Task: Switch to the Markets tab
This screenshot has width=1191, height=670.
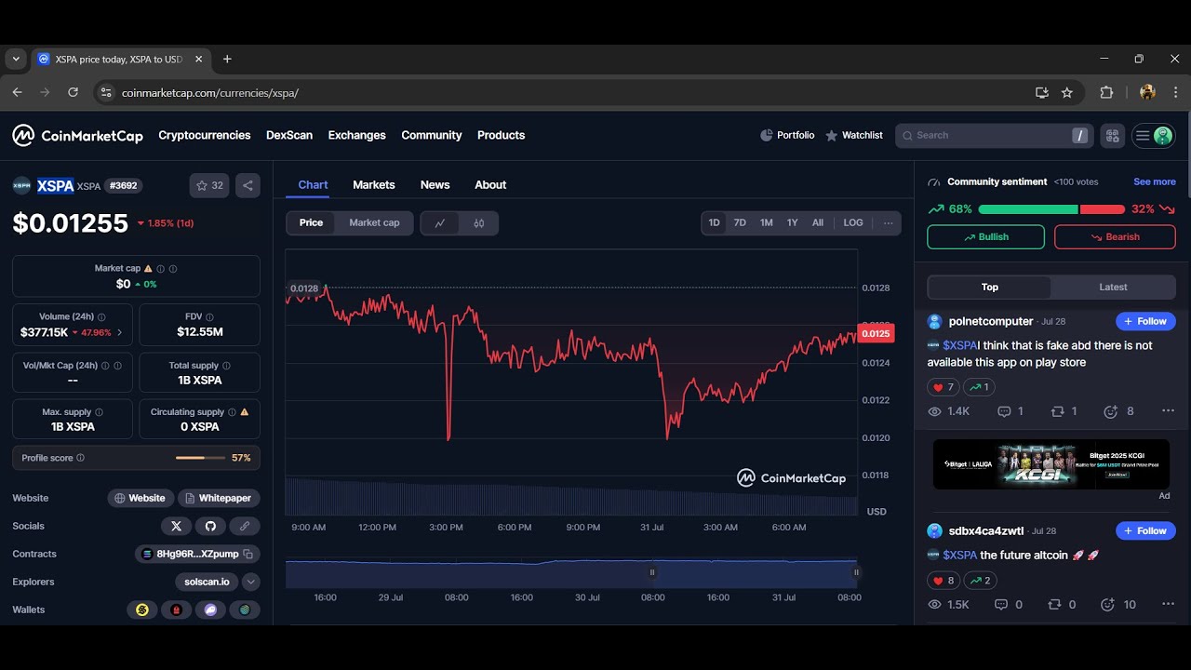Action: (x=374, y=185)
